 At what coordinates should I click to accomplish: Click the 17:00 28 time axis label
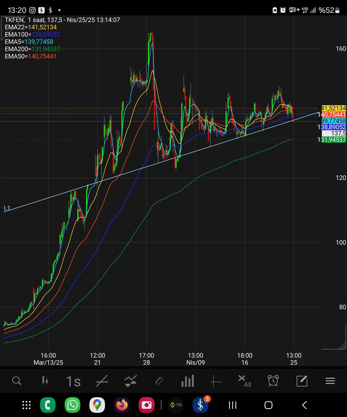(146, 359)
